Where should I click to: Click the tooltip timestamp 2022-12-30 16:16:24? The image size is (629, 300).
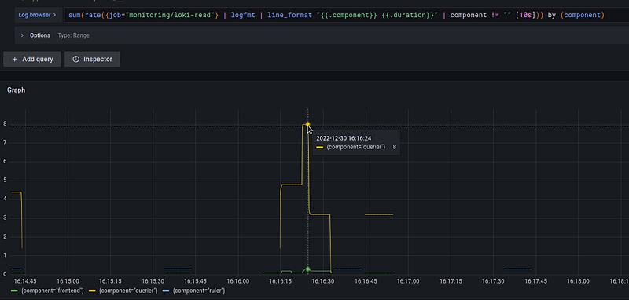pos(344,138)
